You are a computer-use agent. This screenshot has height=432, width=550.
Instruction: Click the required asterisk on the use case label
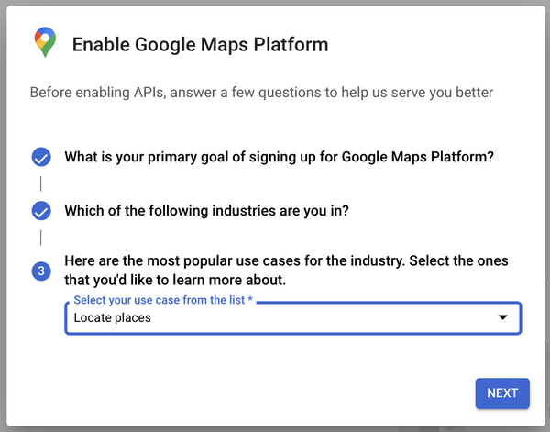pyautogui.click(x=250, y=299)
